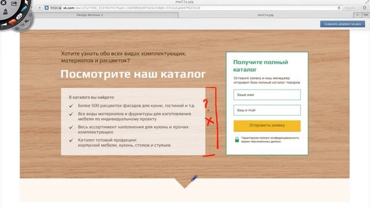Image resolution: width=370 pixels, height=208 pixels.
Task: Click 'Весь ассортимент наполнения' list item
Action: point(134,129)
